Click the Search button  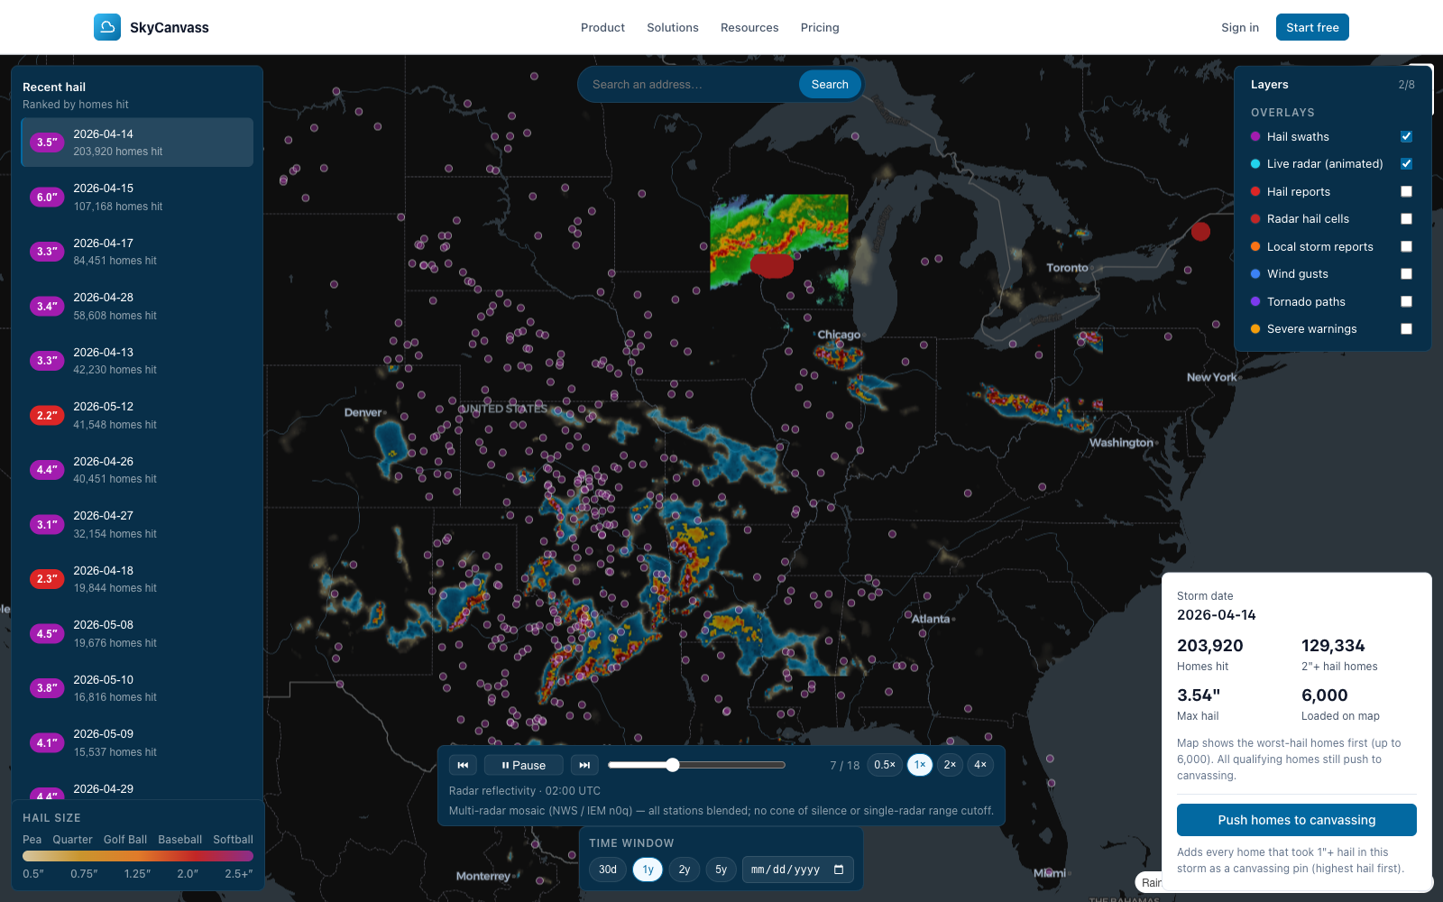coord(830,84)
